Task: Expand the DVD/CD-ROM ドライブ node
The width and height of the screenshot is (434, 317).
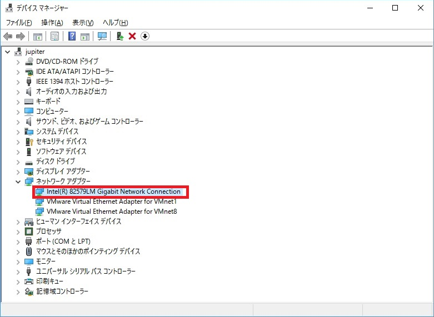Action: [18, 62]
